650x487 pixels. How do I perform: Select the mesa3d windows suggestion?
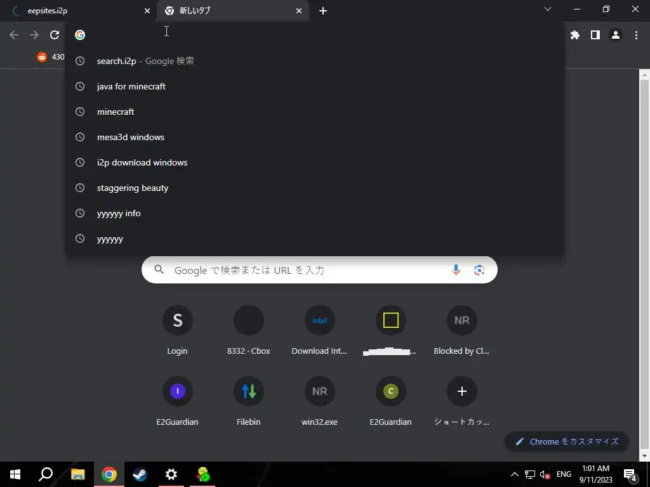click(315, 137)
